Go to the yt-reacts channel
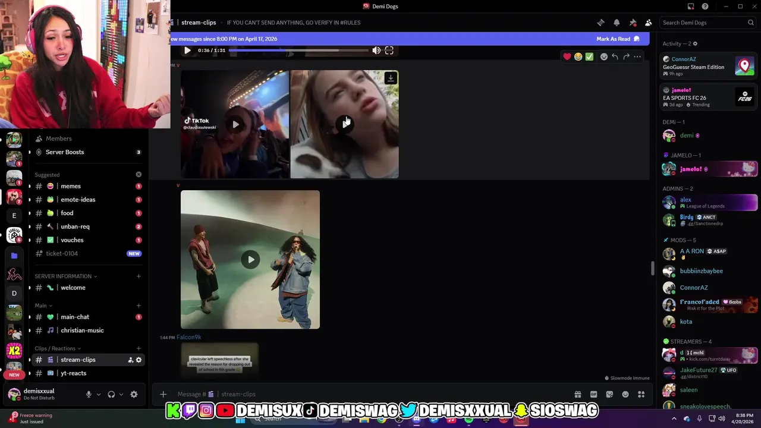The width and height of the screenshot is (761, 428). click(87, 373)
